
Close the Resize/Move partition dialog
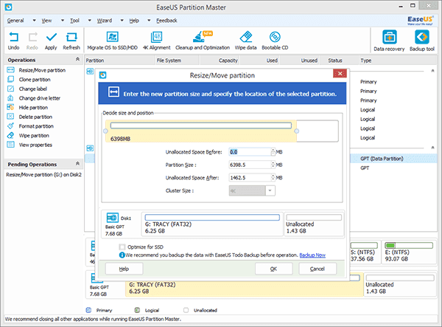click(x=340, y=73)
